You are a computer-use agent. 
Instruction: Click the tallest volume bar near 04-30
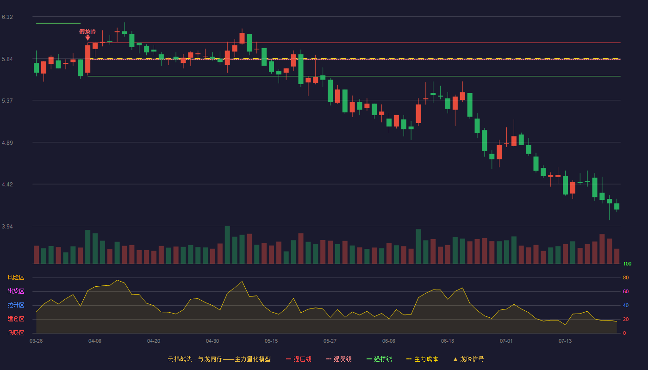click(x=227, y=245)
